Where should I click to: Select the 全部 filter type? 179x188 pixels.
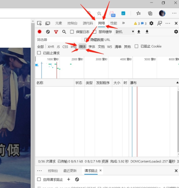pos(40,47)
